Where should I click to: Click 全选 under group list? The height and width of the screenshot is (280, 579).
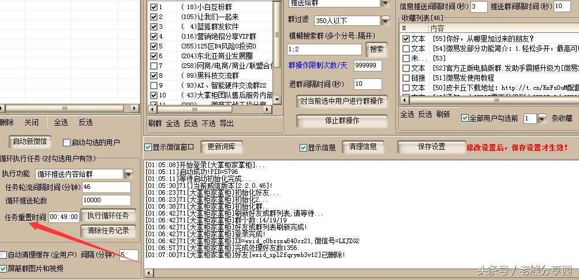(x=173, y=123)
